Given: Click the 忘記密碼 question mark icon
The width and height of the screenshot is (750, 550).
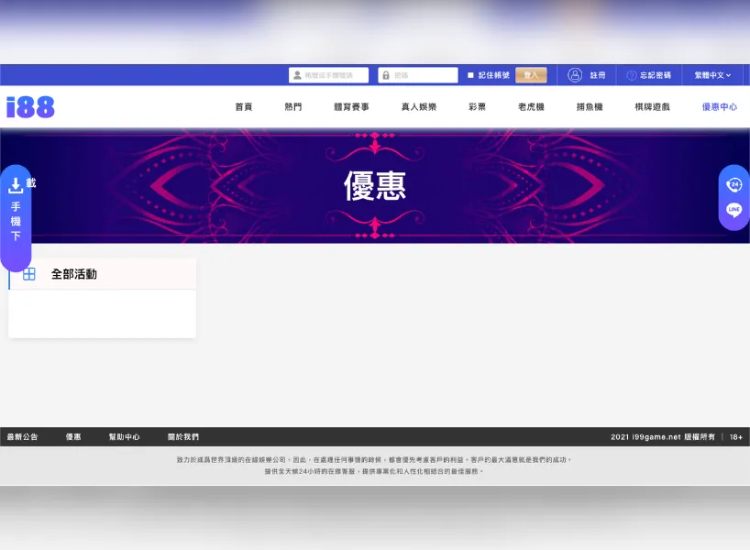Looking at the screenshot, I should [x=631, y=75].
